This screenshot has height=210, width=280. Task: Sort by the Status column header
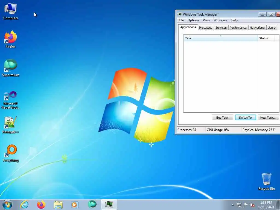[x=266, y=38]
